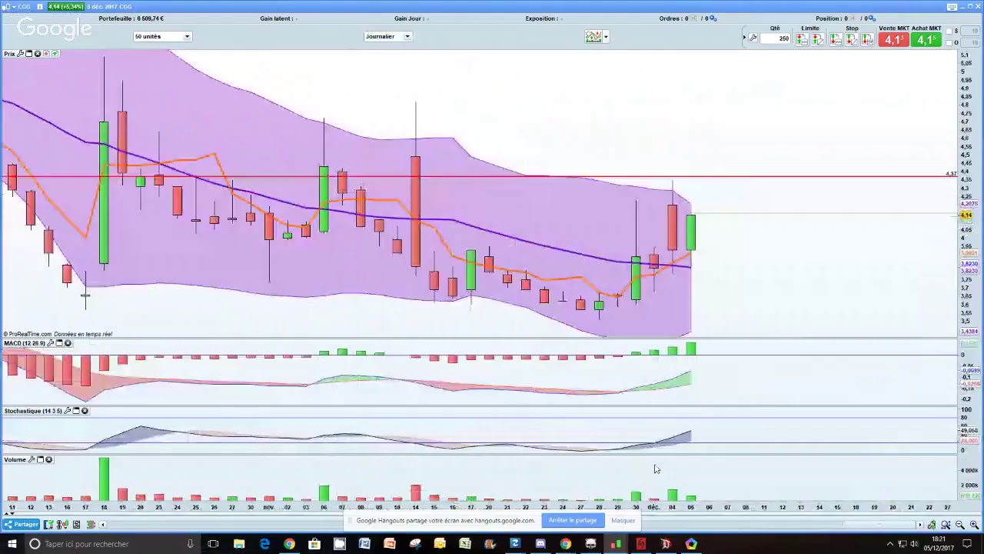The image size is (984, 554).
Task: Click the Qté quantity input field
Action: 775,38
